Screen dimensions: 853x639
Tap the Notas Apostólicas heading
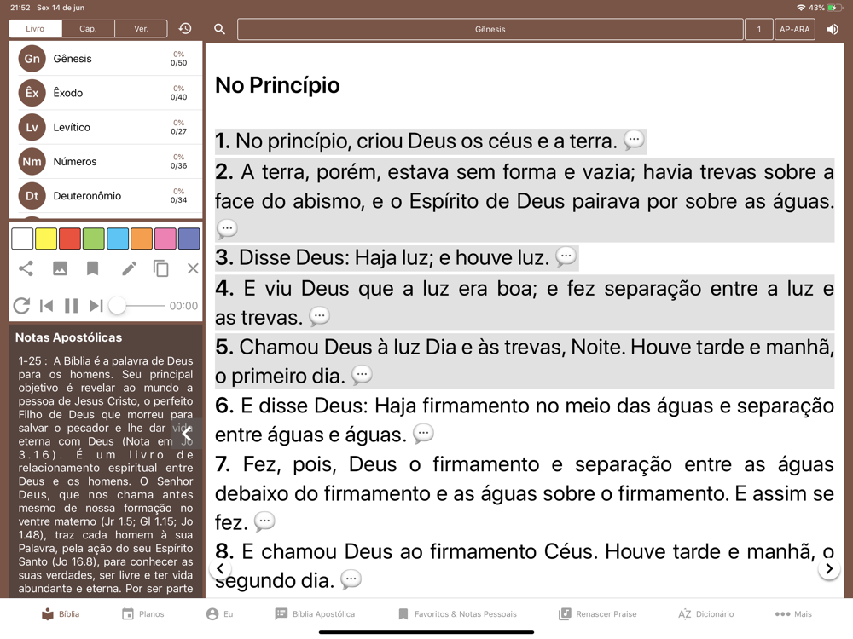pos(68,337)
